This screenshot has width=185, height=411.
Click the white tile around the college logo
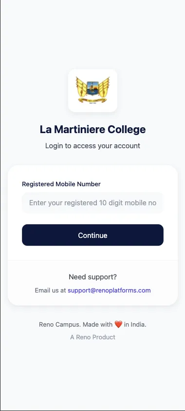click(x=92, y=90)
